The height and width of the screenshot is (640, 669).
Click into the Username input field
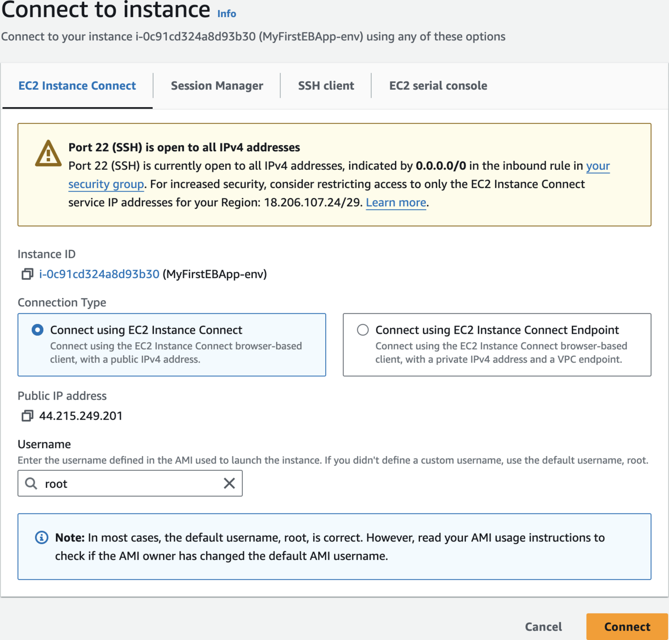point(133,483)
